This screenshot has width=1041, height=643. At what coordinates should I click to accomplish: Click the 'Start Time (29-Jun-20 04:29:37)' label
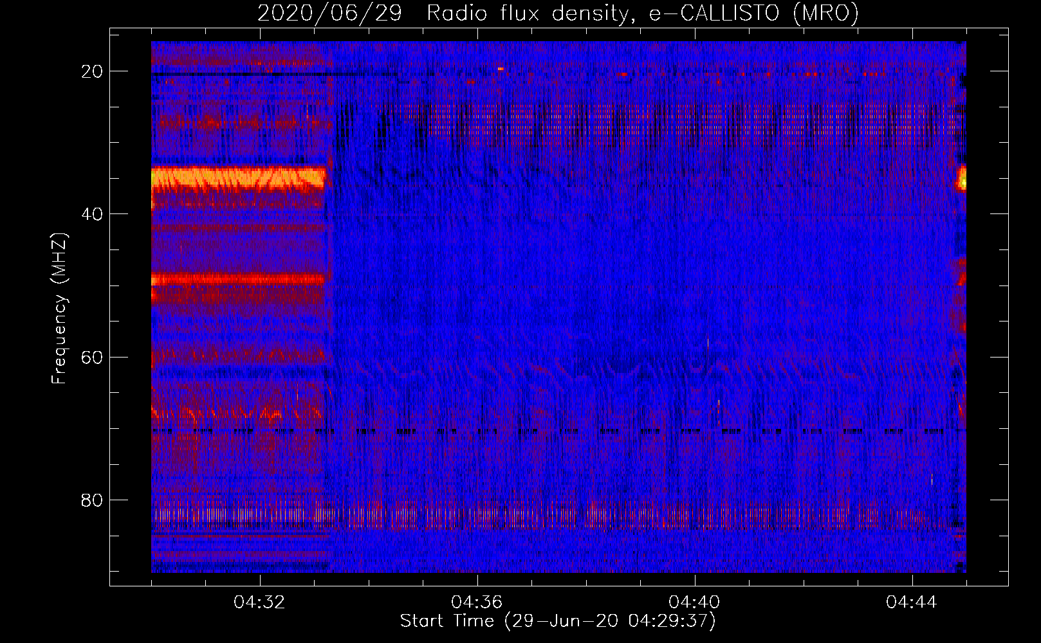coord(558,621)
